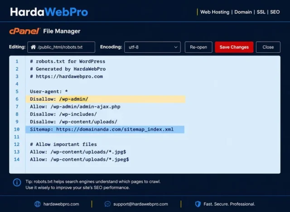Click the chat bubble support icon
This screenshot has width=290, height=212.
coord(108,204)
